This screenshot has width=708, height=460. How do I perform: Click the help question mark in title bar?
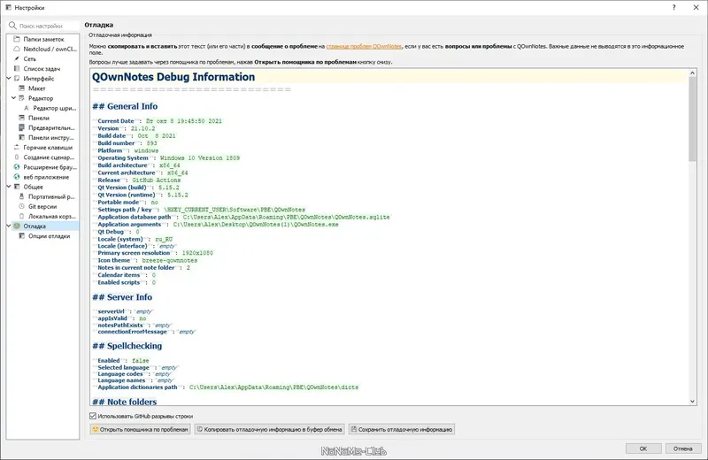(x=673, y=7)
